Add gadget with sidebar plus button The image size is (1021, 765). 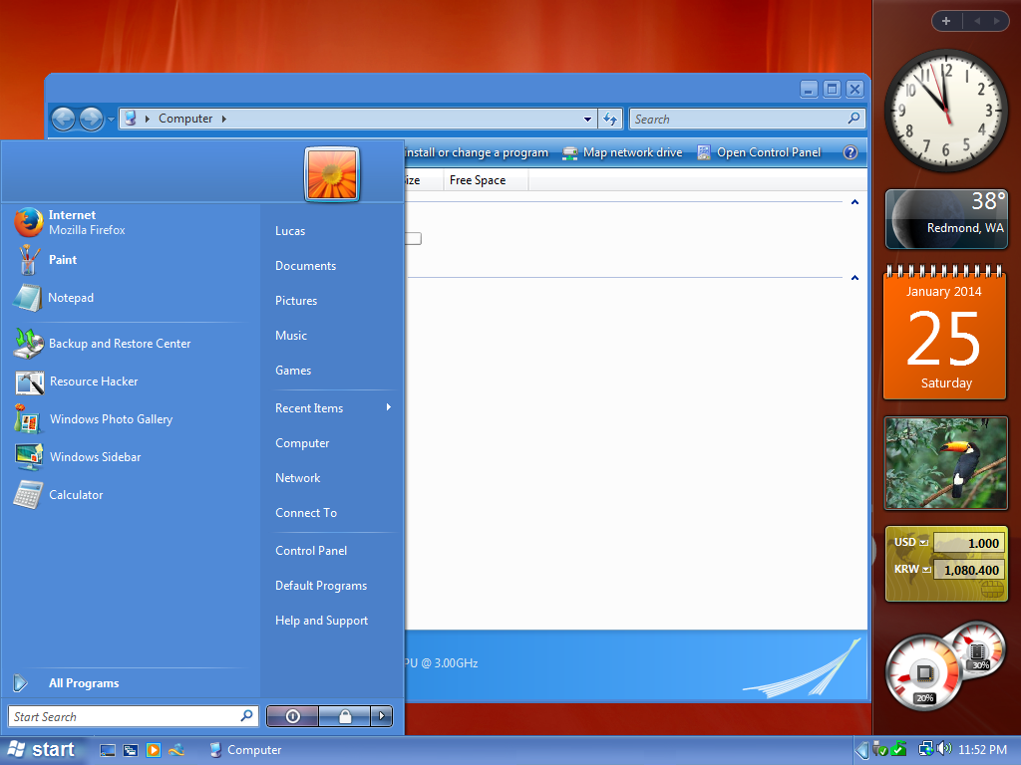(946, 21)
